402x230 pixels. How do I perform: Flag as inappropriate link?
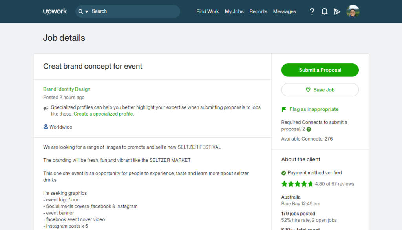tap(314, 109)
